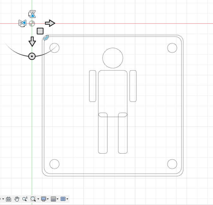Expand the Display Settings dropdown arrow
The image size is (213, 205).
click(48, 199)
